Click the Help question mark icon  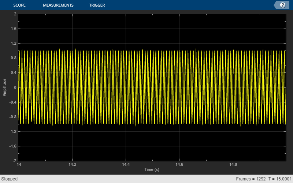pos(283,5)
